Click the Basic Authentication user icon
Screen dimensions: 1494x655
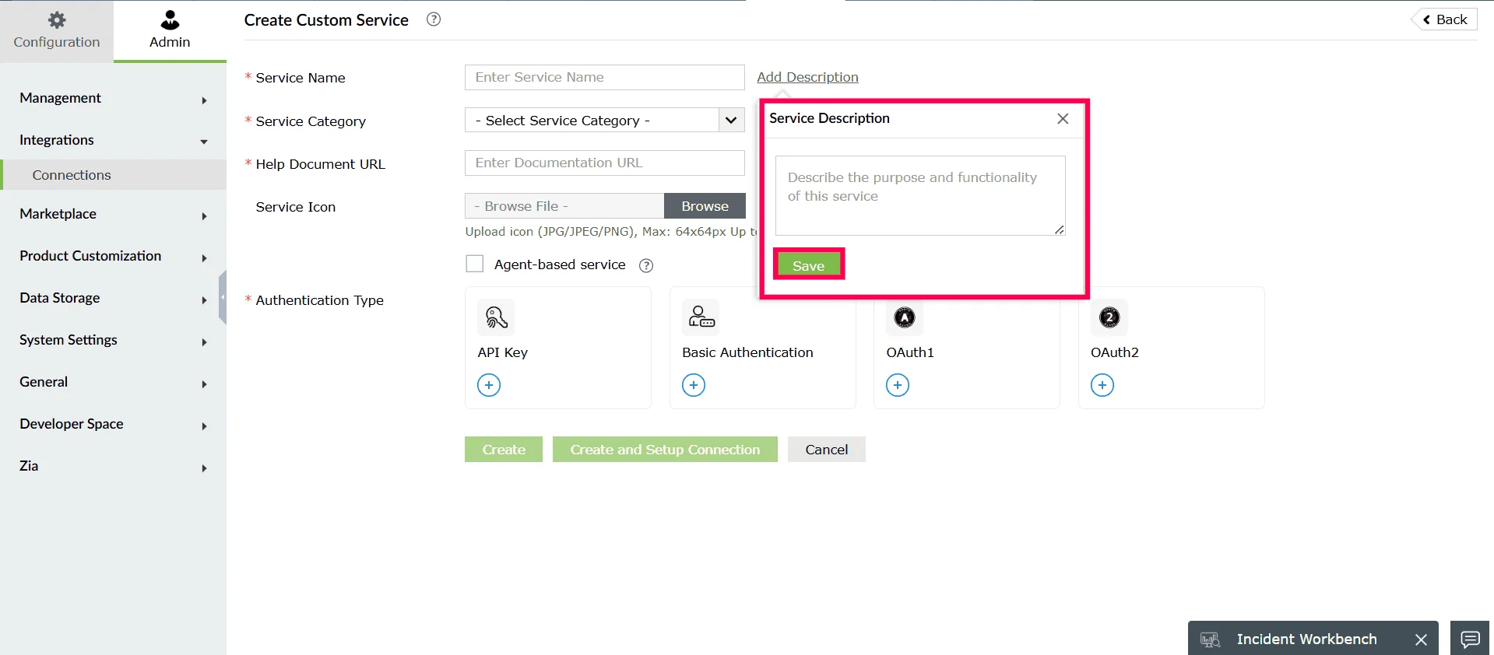pos(701,317)
